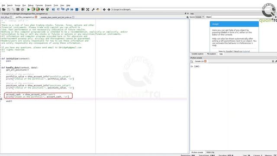
Task: Open the Help menu
Action: pos(68,5)
